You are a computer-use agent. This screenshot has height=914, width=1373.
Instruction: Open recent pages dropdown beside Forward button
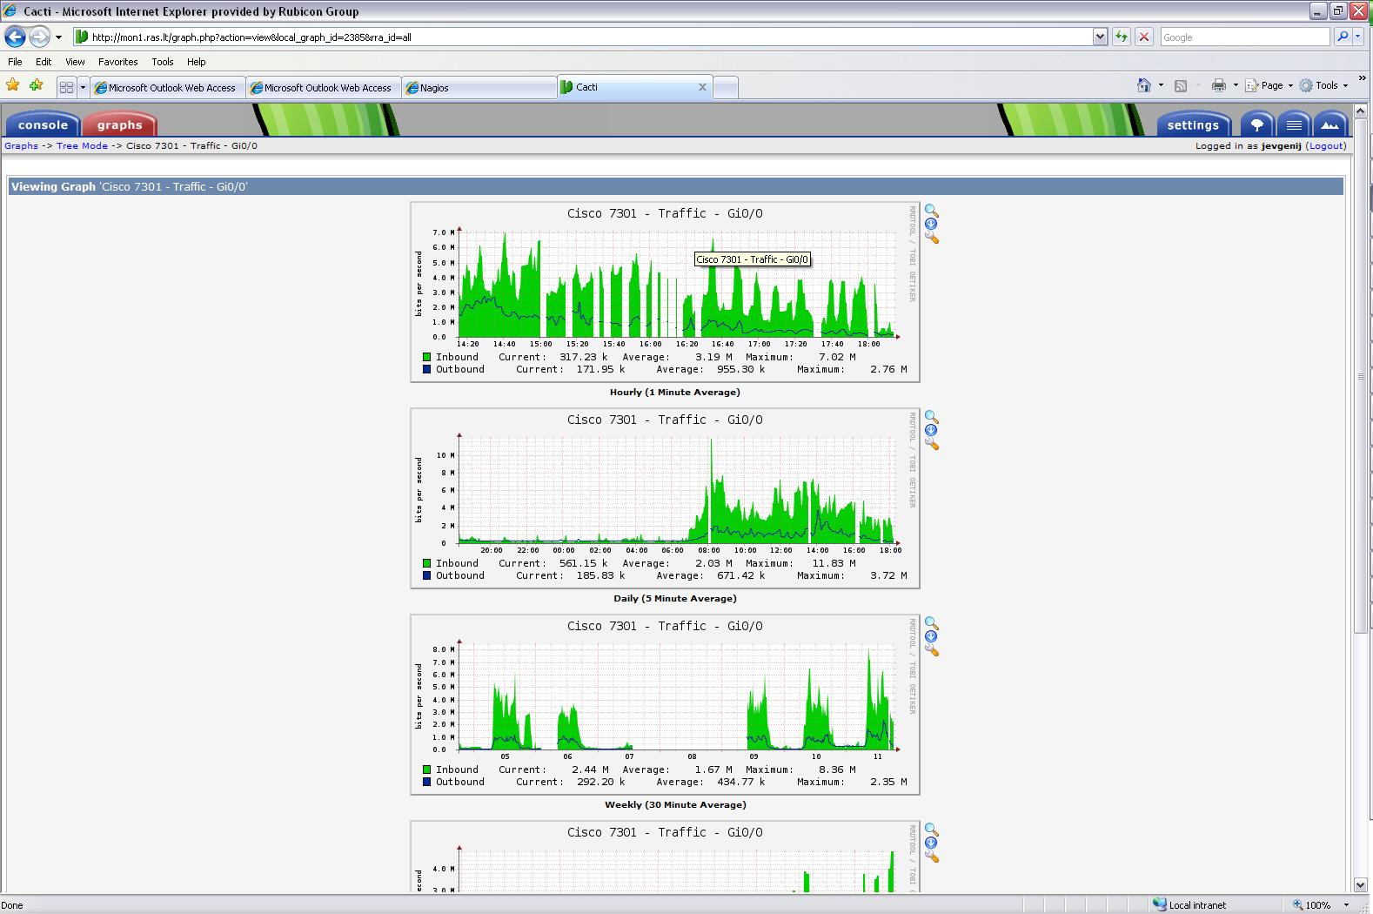click(x=58, y=37)
